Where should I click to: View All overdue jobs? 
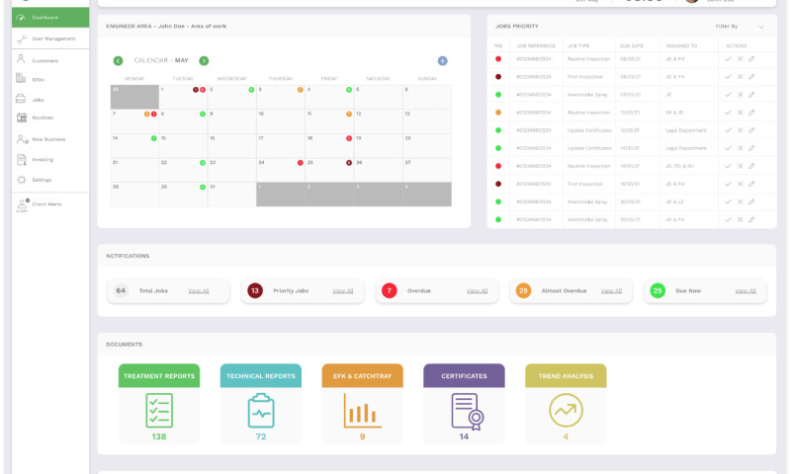tap(478, 291)
